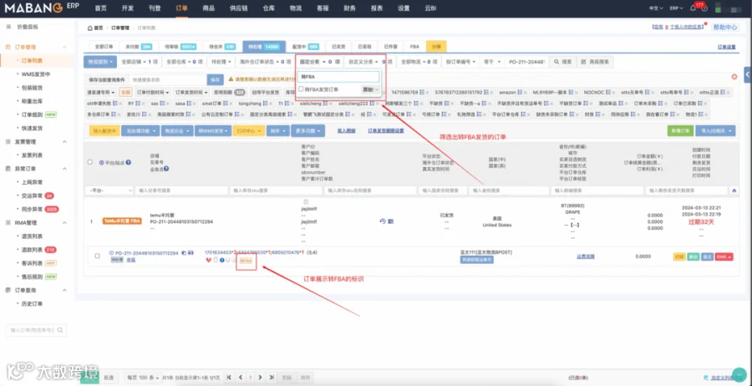Click the 订单发货期限设置 link
This screenshot has height=386, width=752.
385,130
